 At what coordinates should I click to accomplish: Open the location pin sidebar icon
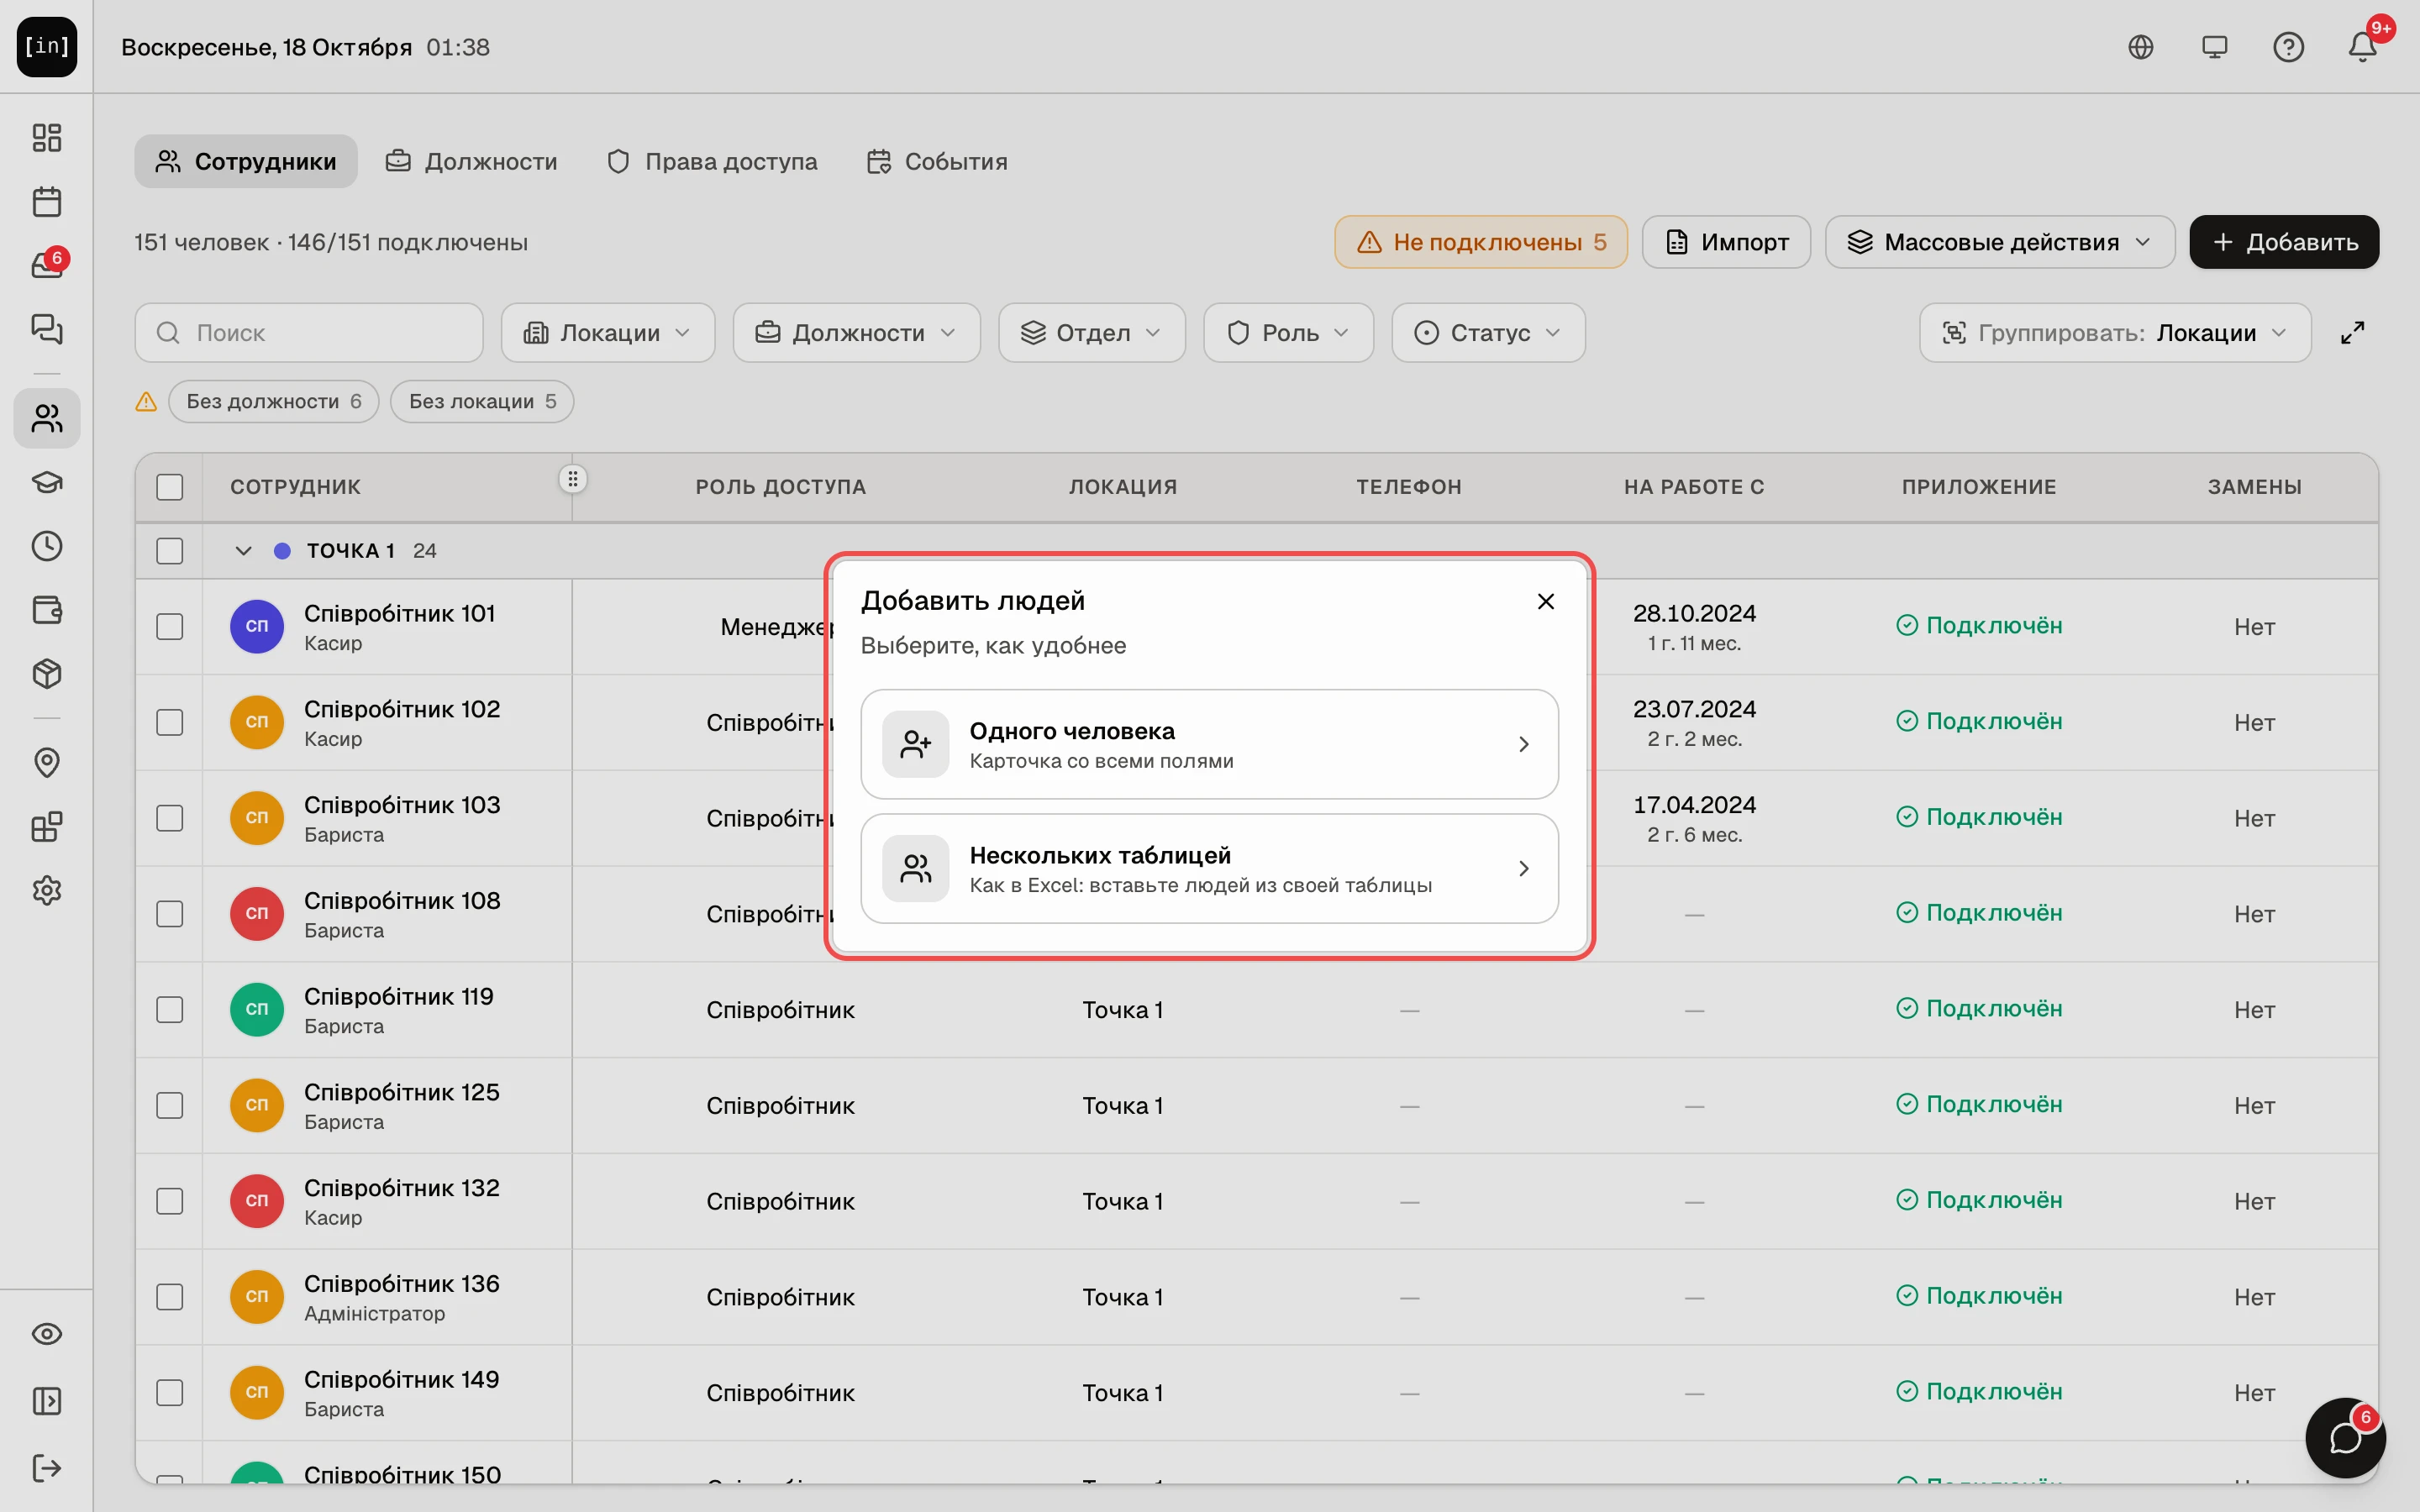point(47,763)
